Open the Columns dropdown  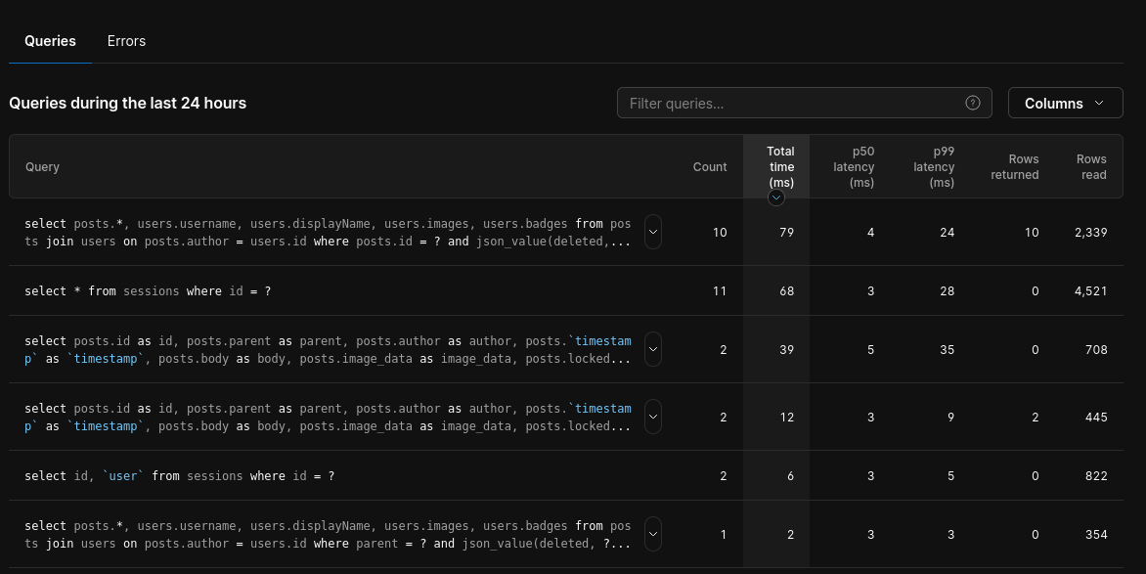coord(1065,103)
